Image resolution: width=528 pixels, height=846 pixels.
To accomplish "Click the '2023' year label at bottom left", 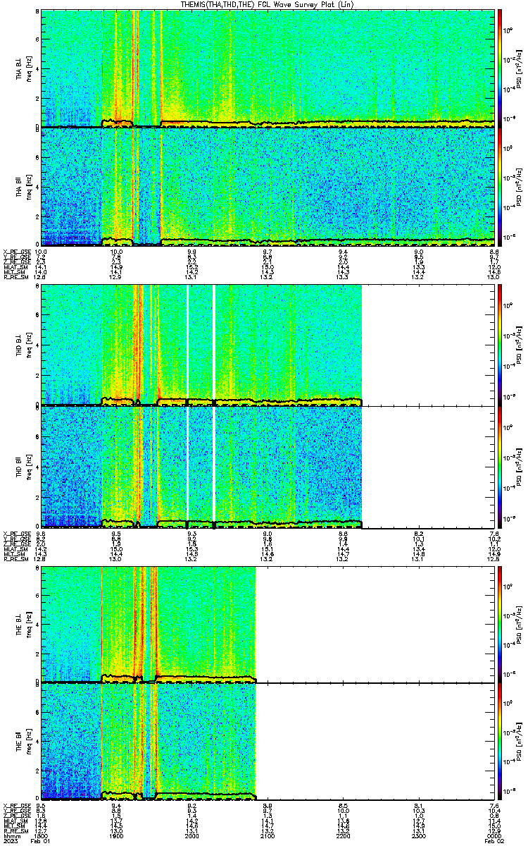I will pyautogui.click(x=11, y=842).
